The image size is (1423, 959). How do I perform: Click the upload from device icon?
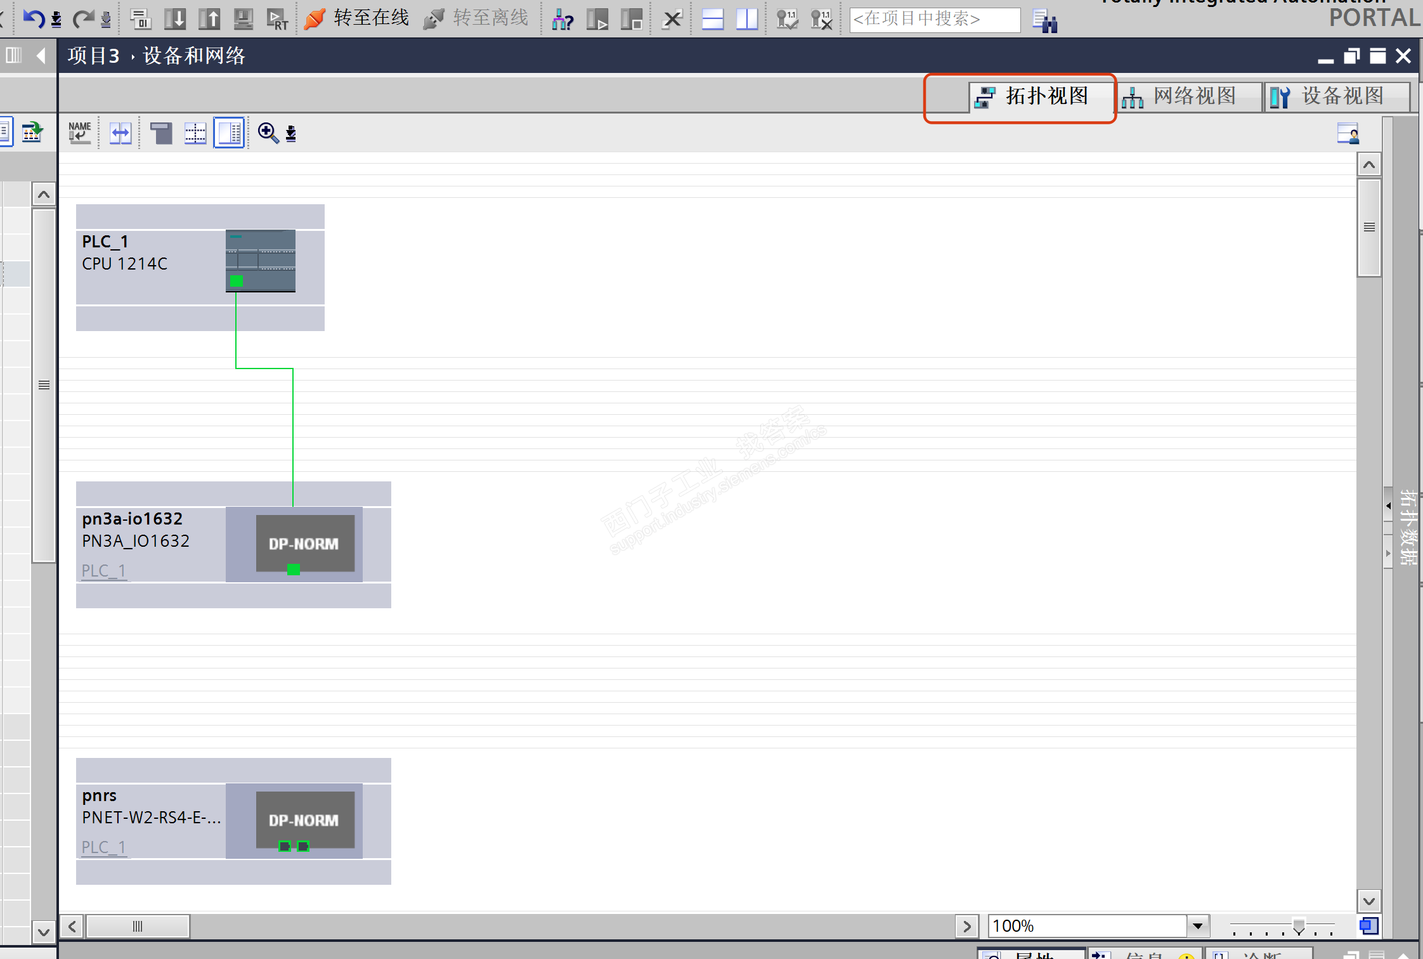click(x=209, y=19)
